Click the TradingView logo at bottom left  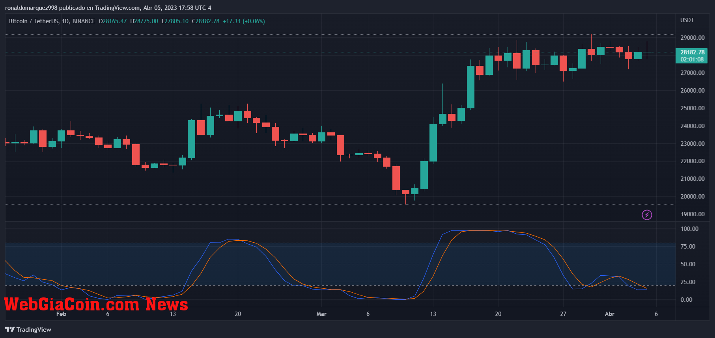coord(28,329)
